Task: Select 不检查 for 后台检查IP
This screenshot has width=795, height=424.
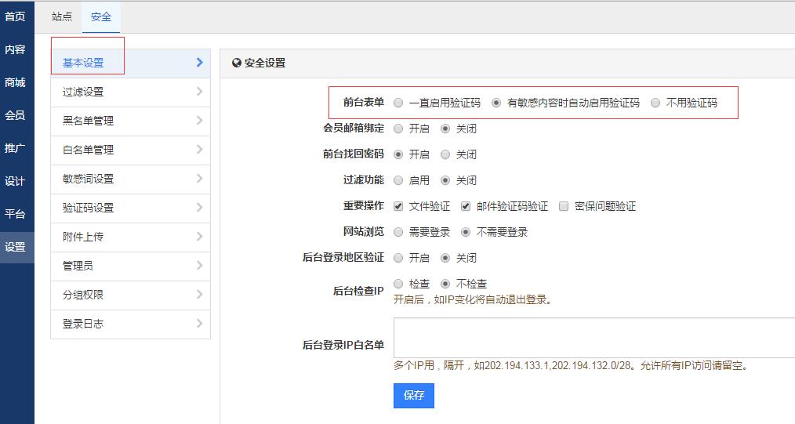Action: pos(445,284)
